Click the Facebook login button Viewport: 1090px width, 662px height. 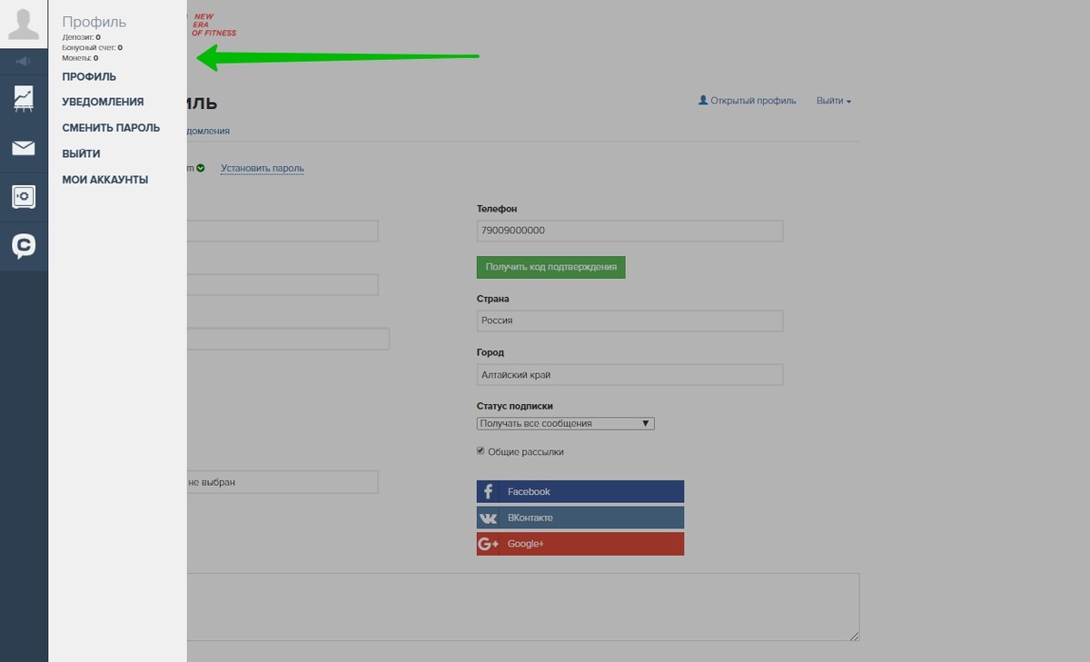coord(580,491)
